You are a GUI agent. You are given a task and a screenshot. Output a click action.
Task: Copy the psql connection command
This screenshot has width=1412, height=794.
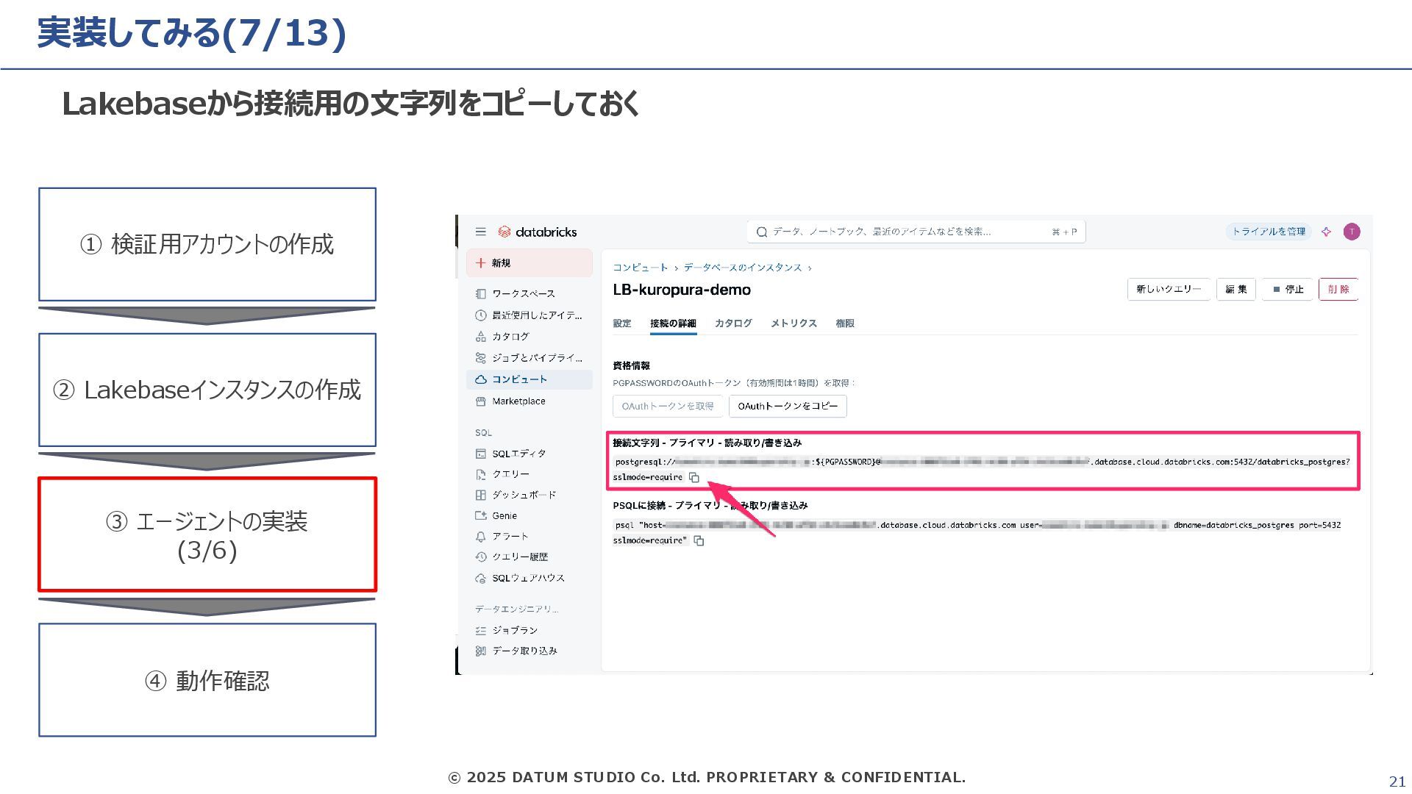click(699, 540)
